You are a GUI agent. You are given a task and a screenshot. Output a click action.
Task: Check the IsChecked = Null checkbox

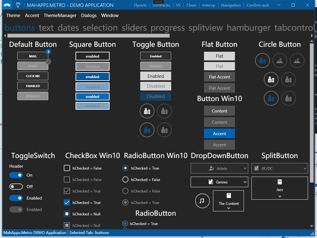coord(67,214)
